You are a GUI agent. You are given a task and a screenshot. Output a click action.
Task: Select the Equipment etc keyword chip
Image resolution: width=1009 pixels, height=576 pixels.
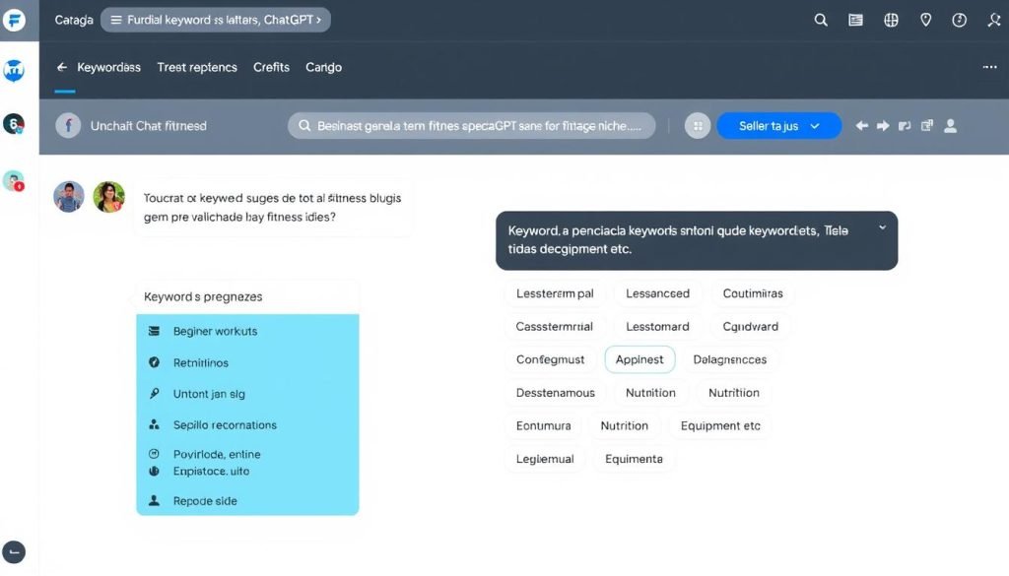(x=719, y=425)
